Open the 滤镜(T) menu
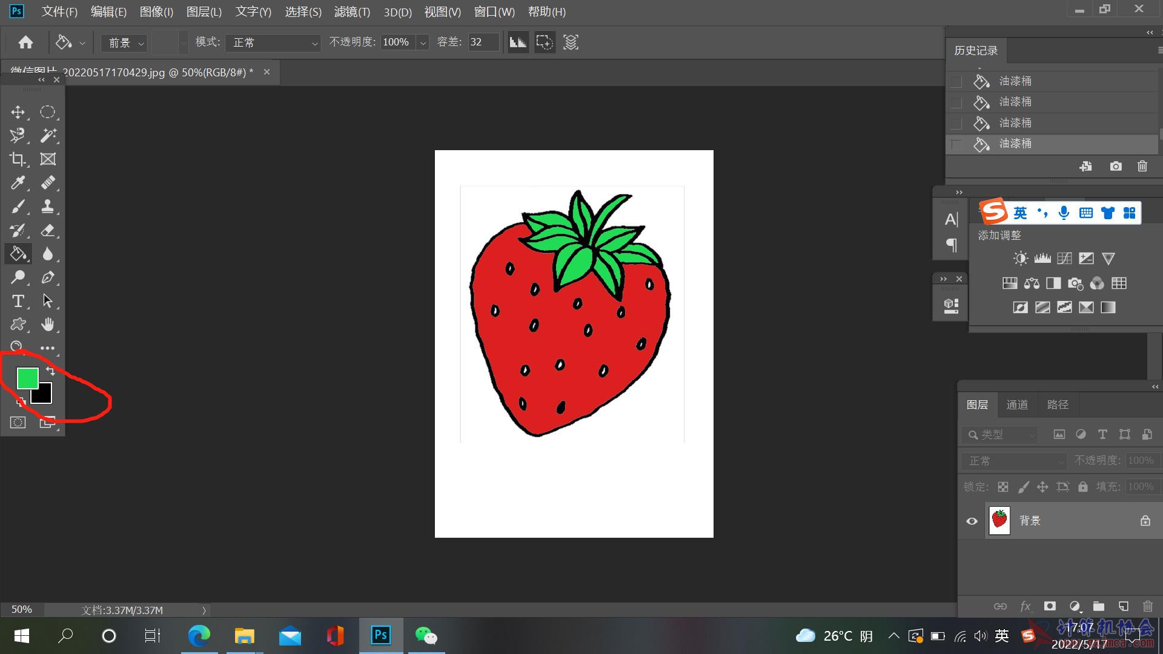 (x=351, y=12)
